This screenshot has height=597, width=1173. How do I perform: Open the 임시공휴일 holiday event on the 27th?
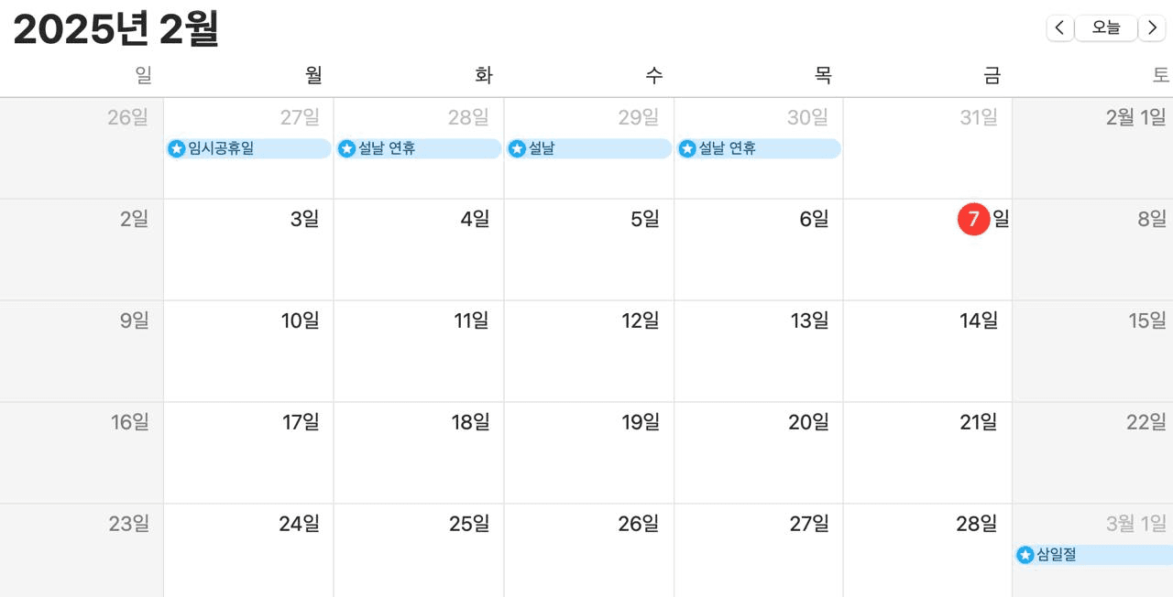[248, 148]
